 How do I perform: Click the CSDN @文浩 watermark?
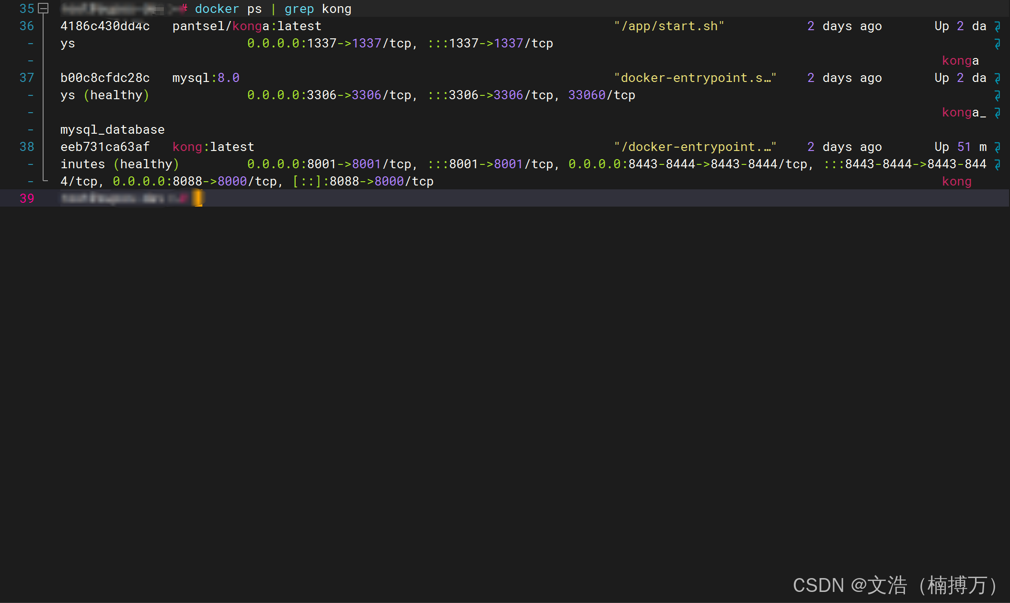895,585
